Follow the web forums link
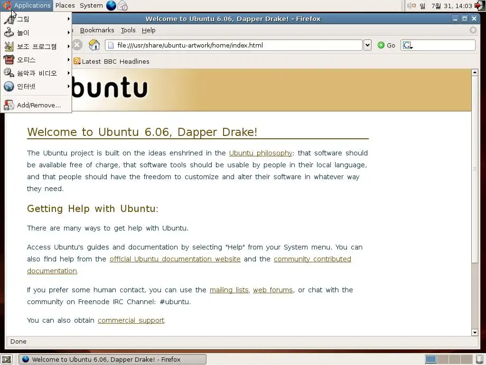 point(273,290)
